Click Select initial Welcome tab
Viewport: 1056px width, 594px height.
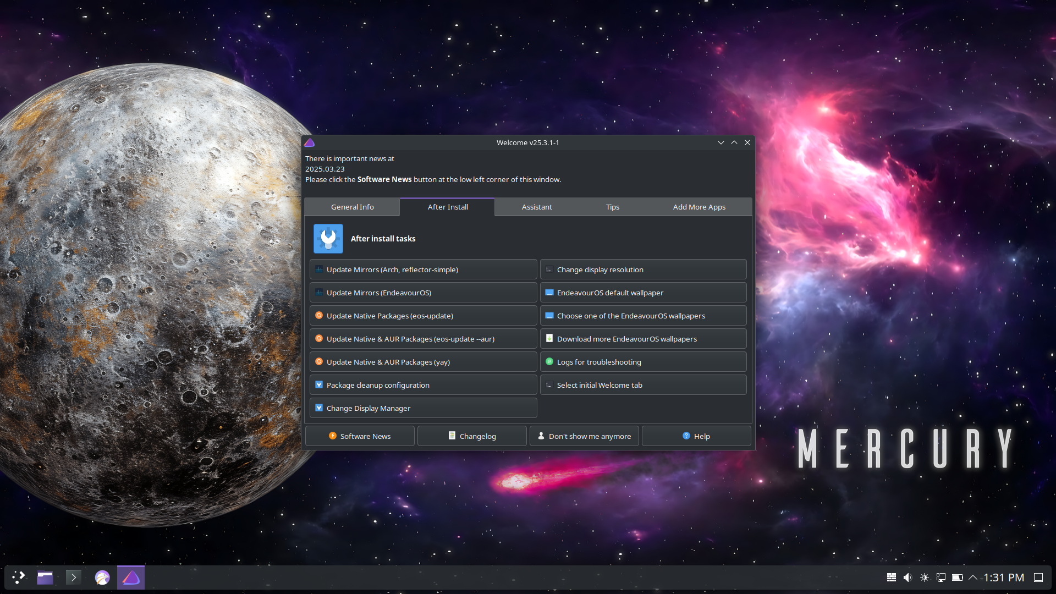point(643,385)
